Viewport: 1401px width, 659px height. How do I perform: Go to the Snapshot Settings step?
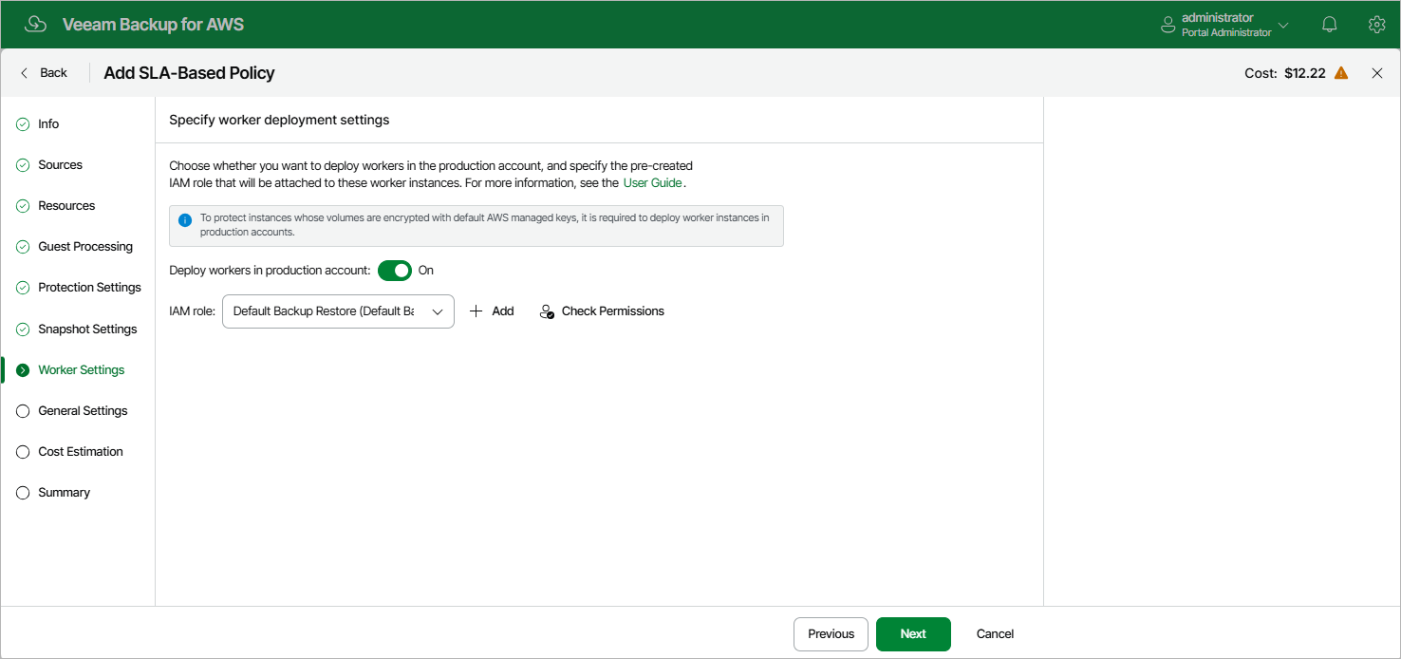[x=87, y=329]
